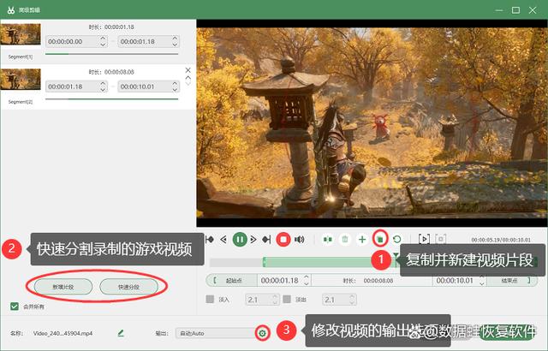
Task: Play the selected segment bracket-play icon
Action: tap(424, 239)
